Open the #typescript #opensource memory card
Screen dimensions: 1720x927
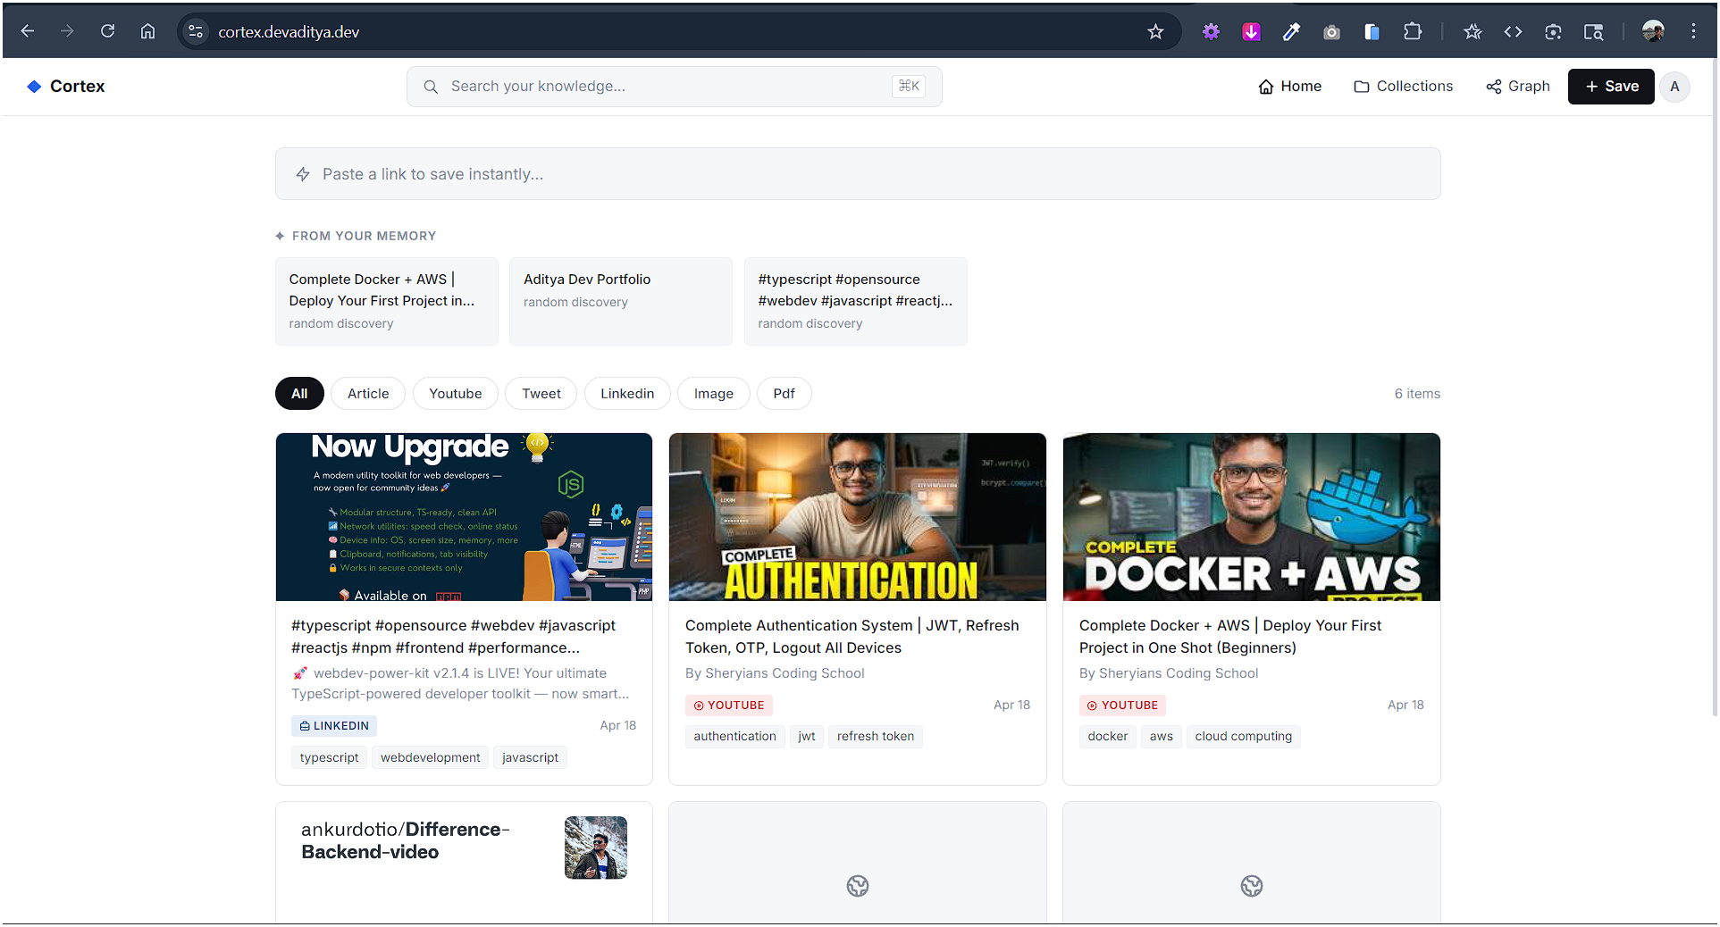(856, 301)
